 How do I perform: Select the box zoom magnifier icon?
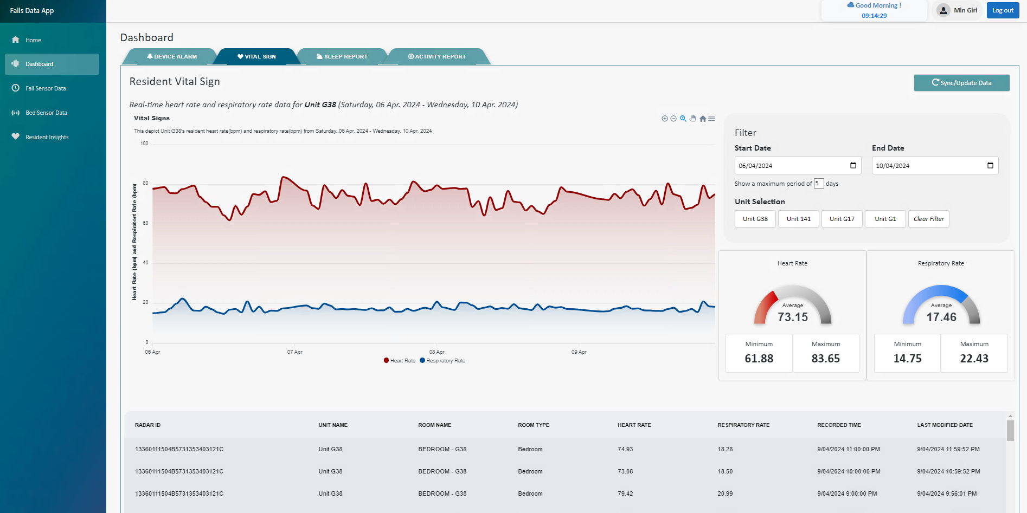click(x=683, y=119)
